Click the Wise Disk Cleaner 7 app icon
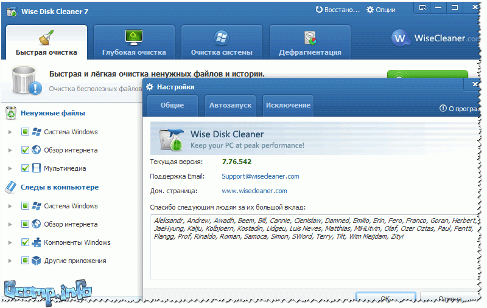This screenshot has height=308, width=487. [12, 12]
